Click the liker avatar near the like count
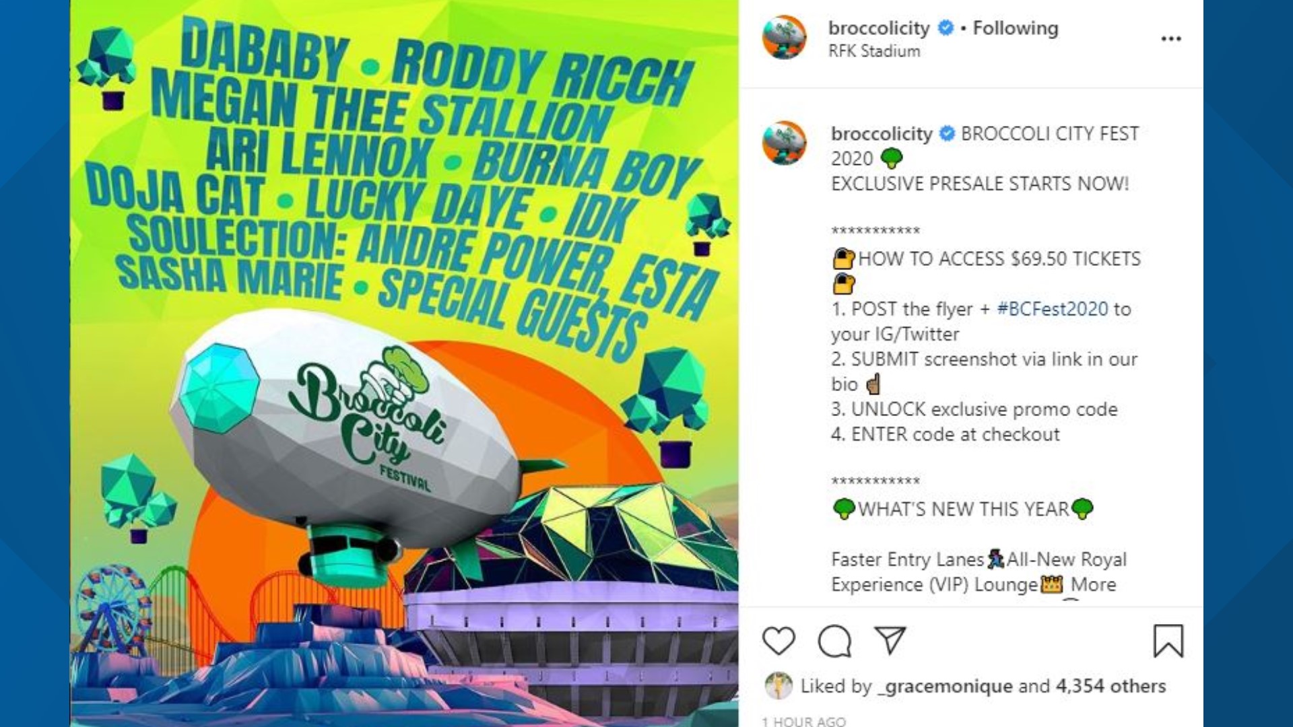The width and height of the screenshot is (1293, 727). (x=778, y=687)
